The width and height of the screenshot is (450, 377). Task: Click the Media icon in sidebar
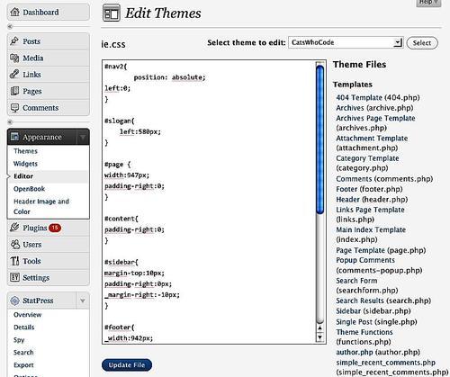pos(14,58)
